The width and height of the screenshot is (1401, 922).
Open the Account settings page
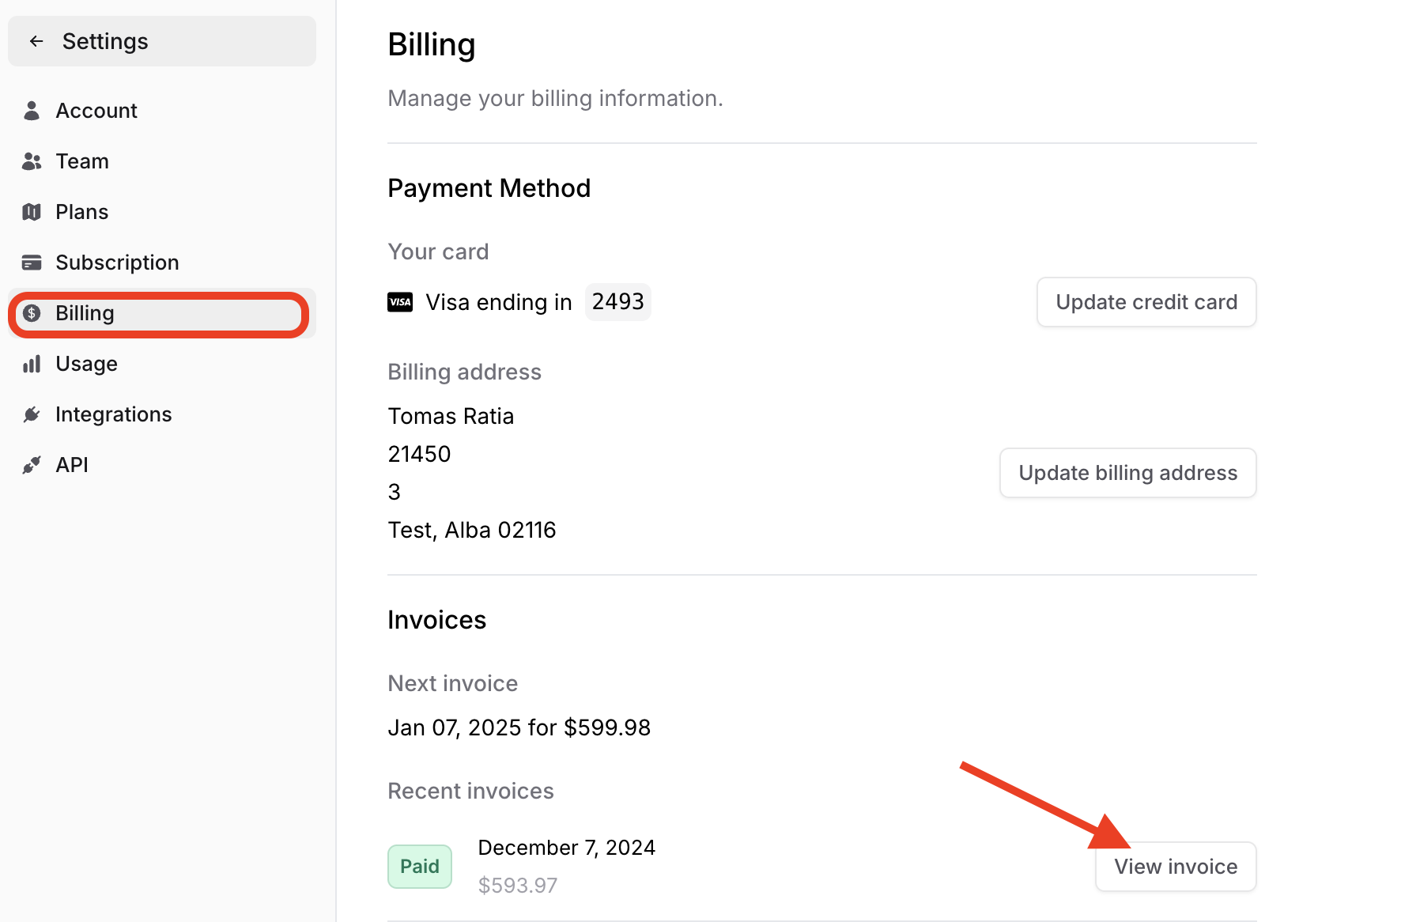96,111
